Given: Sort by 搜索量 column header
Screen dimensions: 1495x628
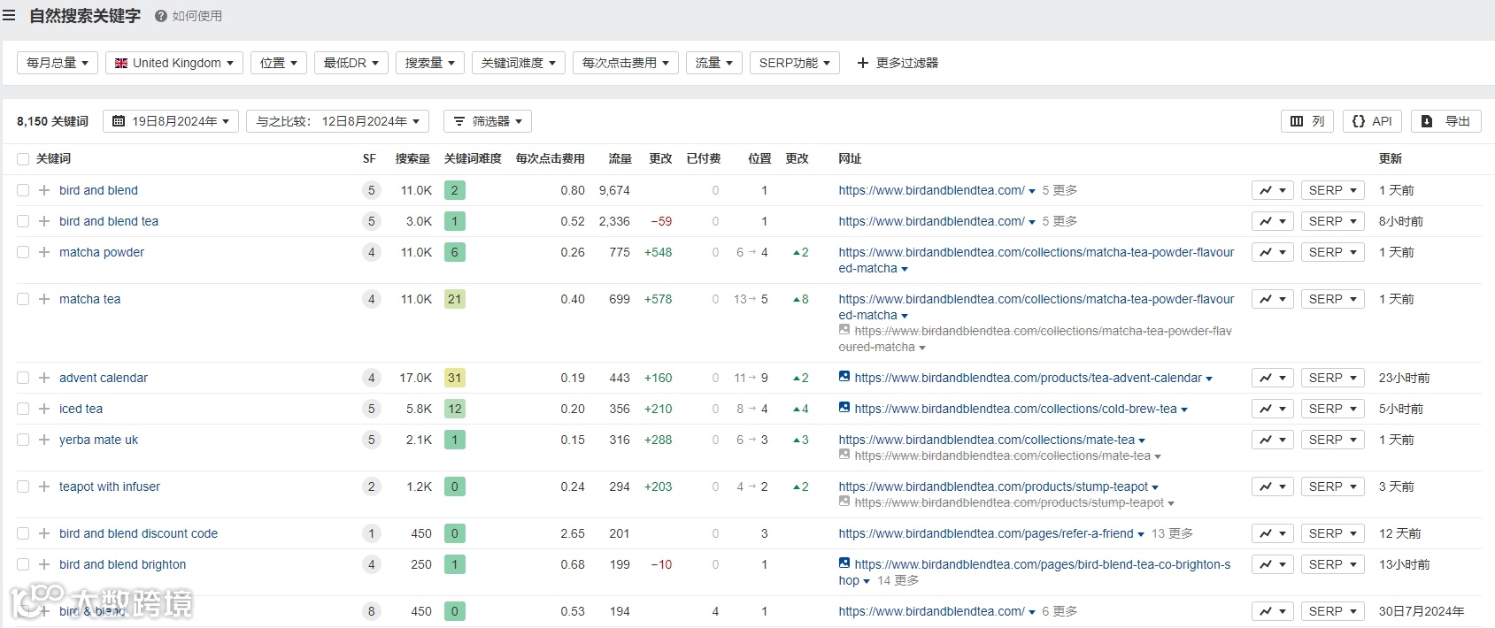Looking at the screenshot, I should (x=412, y=159).
